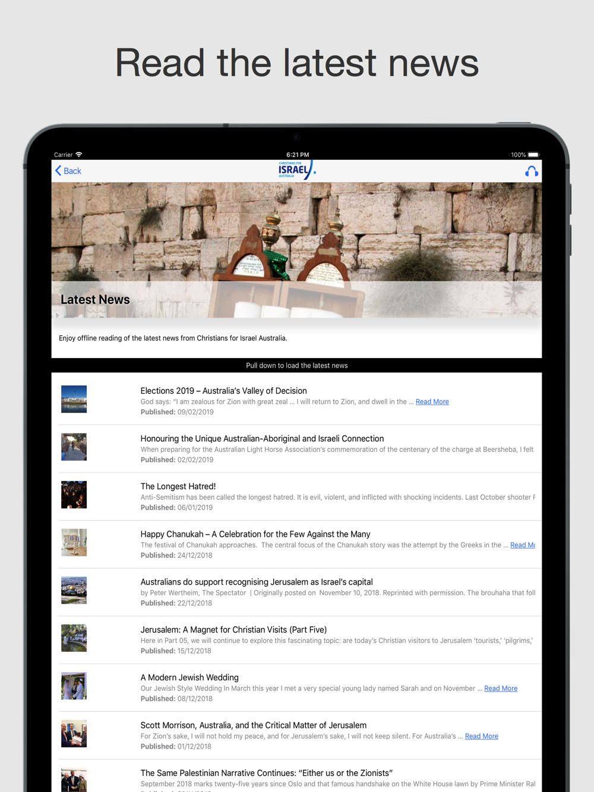
Task: Tap the Wi-Fi status icon
Action: [x=79, y=154]
